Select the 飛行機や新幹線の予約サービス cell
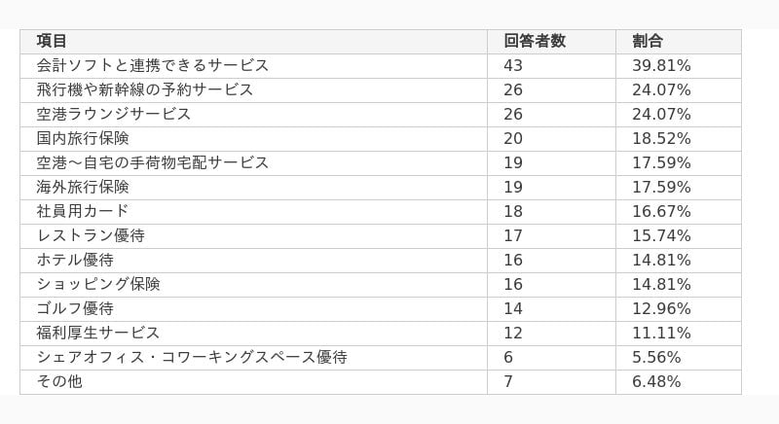The image size is (779, 424). pyautogui.click(x=253, y=90)
